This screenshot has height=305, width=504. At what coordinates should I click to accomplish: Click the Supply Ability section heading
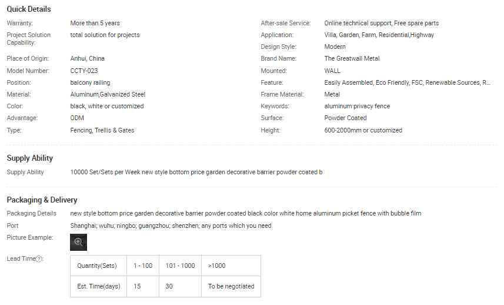tap(30, 158)
